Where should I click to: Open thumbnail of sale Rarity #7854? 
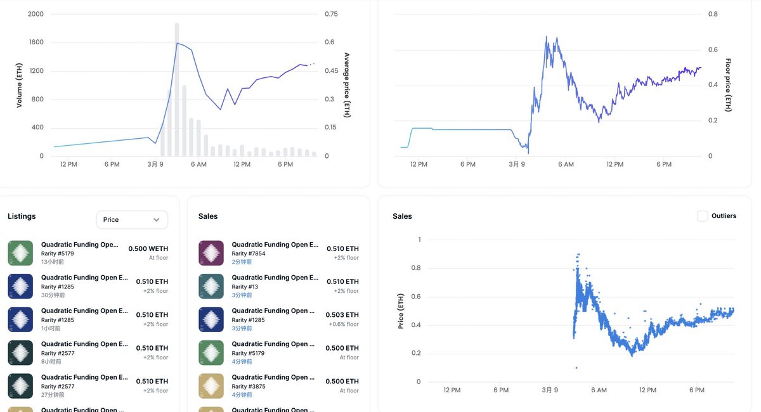click(x=211, y=253)
